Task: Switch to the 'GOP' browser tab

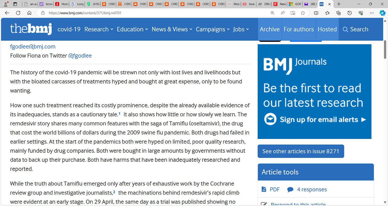Action: pos(295,4)
